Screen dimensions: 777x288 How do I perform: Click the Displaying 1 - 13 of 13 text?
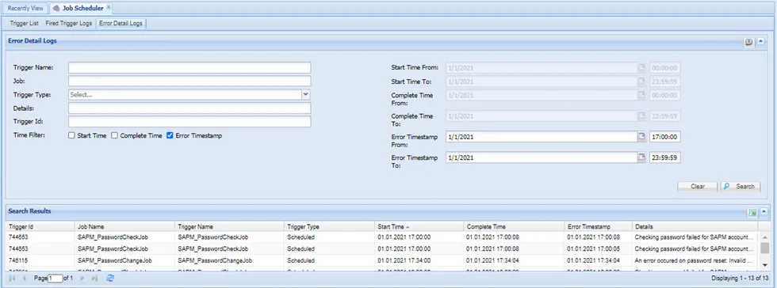(x=739, y=279)
